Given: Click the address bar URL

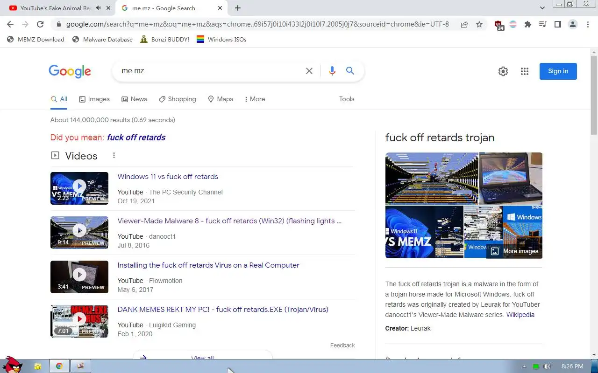Looking at the screenshot, I should pos(257,24).
